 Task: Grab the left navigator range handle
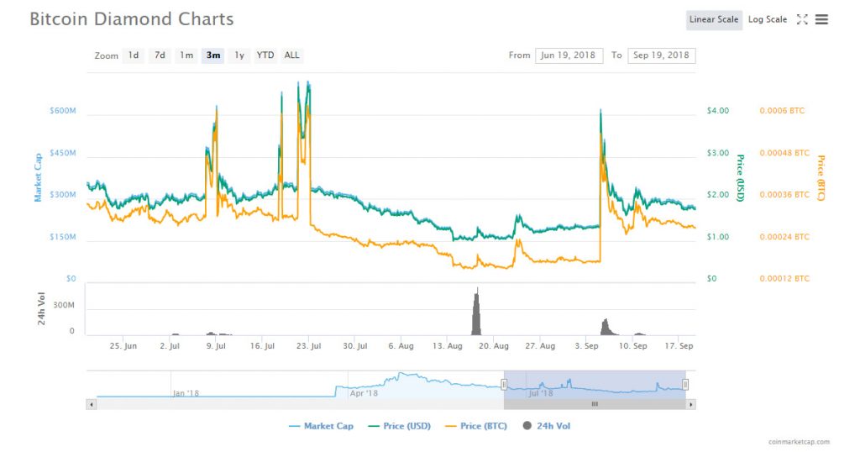(x=504, y=385)
